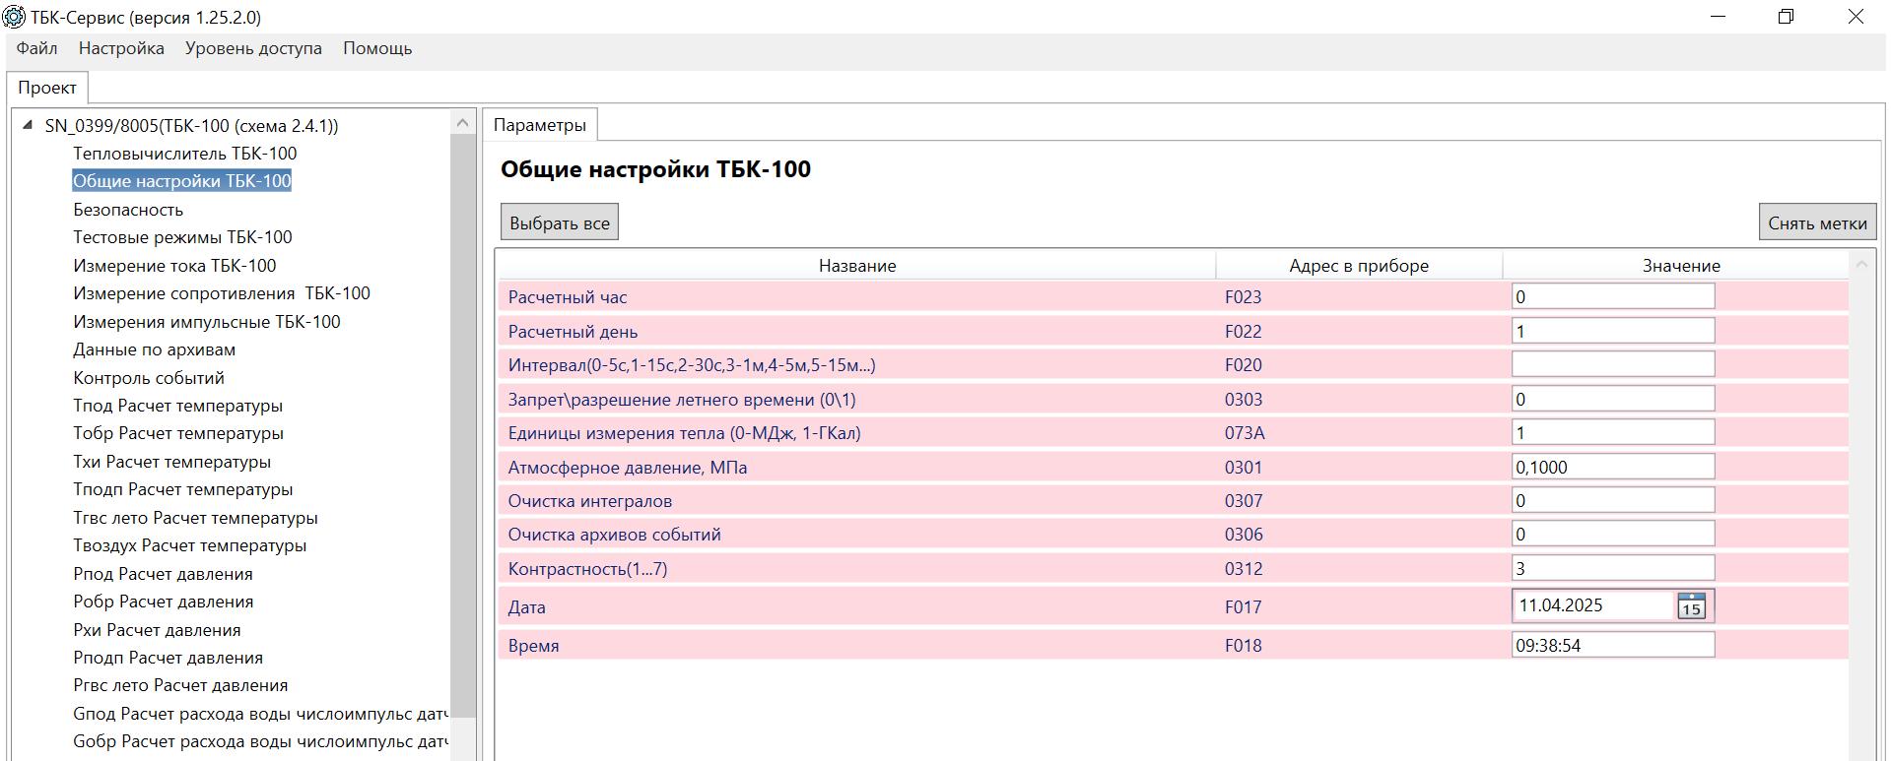This screenshot has width=1891, height=761.
Task: Click the project tree vertical scrollbar thumb
Action: tap(462, 425)
